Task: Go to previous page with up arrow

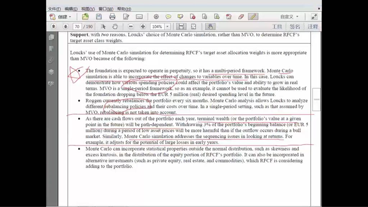Action: pos(54,27)
